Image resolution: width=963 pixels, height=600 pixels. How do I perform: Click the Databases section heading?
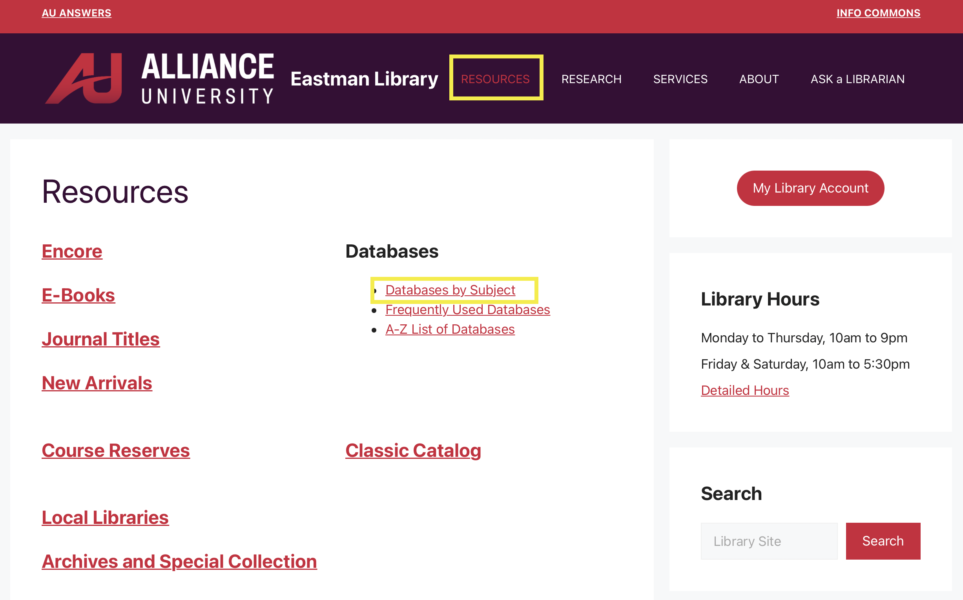pyautogui.click(x=392, y=251)
